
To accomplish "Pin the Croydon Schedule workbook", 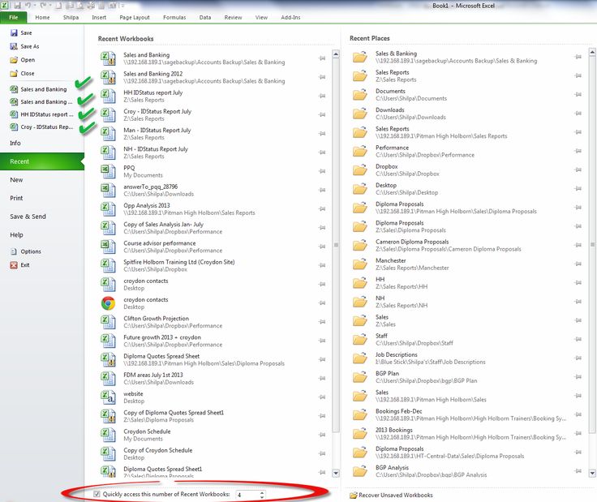I will (x=322, y=435).
